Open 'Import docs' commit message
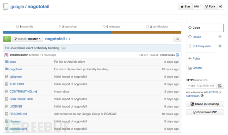This screenshot has height=135, width=228. pos(62,91)
